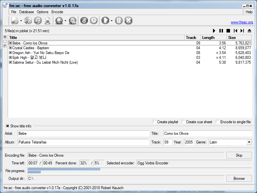257x193 pixels.
Task: Click the CDDB database query magnifier icon
Action: click(x=59, y=21)
